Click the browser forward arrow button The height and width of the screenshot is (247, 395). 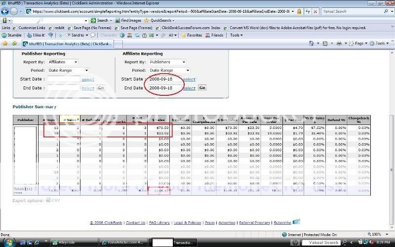[14, 11]
